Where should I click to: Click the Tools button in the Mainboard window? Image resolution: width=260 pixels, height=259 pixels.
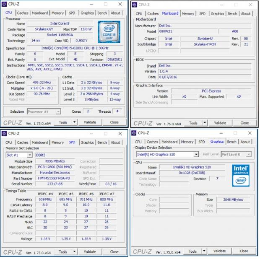[x=193, y=123]
